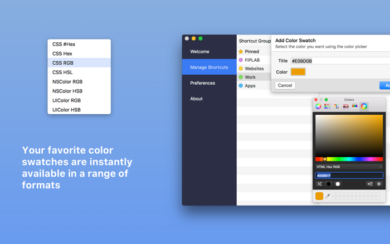Open the Pencils picker tab
This screenshot has height=244, width=390.
pyautogui.click(x=355, y=106)
